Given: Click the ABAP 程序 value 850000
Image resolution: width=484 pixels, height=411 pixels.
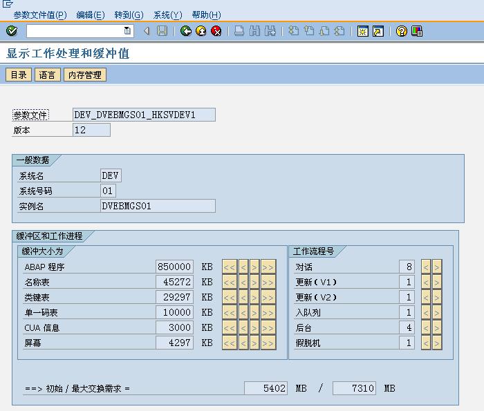Looking at the screenshot, I should click(x=174, y=267).
